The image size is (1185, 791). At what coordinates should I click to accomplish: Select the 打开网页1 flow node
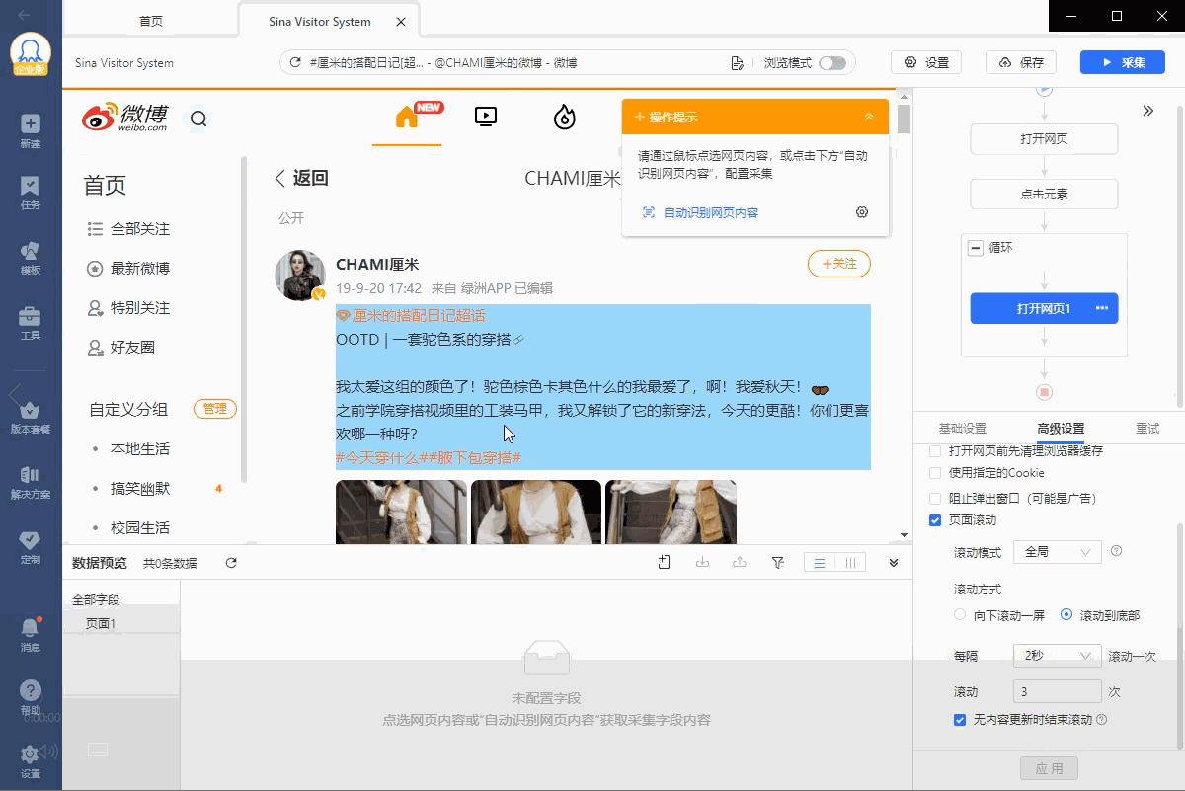coord(1044,308)
